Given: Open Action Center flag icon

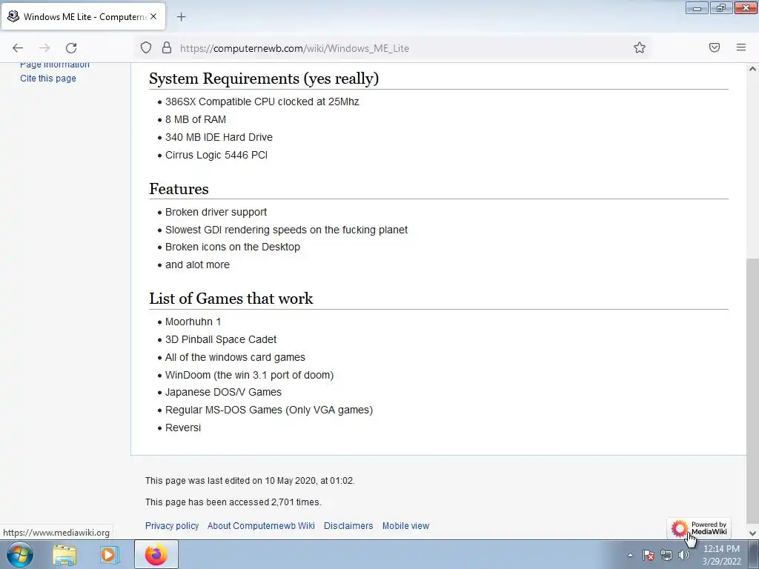Looking at the screenshot, I should [x=649, y=555].
